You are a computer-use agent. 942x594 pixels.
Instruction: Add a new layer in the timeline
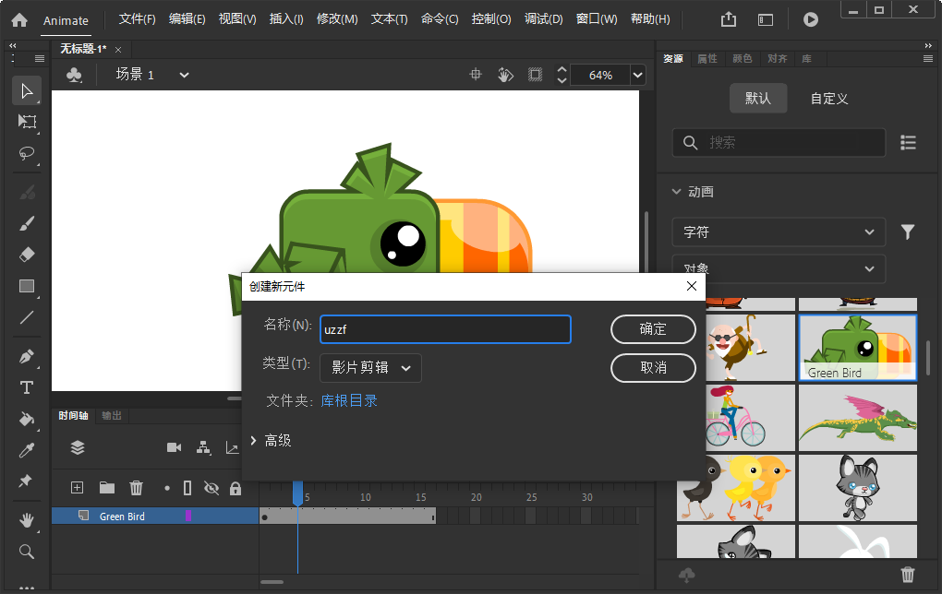click(78, 487)
